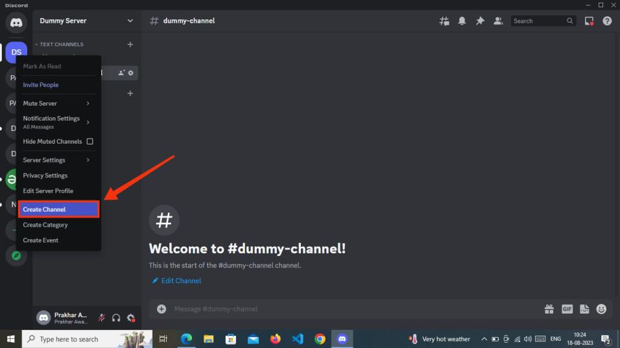Show Pinned Messages pin icon
Screen dimensions: 620x348
(480, 21)
